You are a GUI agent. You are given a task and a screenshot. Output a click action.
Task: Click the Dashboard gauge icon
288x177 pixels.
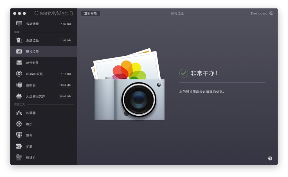[271, 13]
